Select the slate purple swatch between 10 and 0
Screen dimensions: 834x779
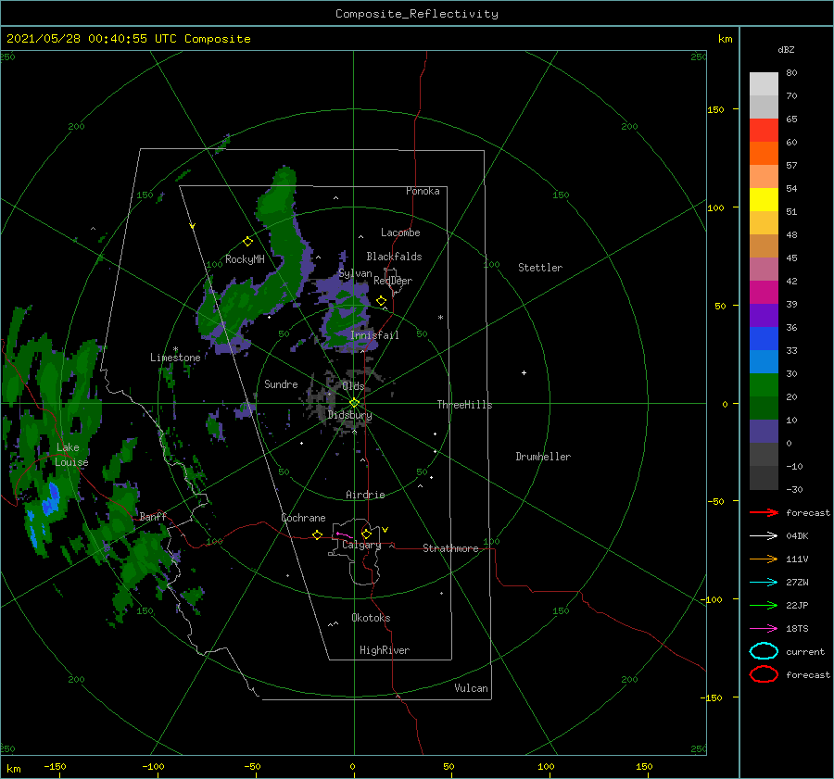[x=764, y=431]
